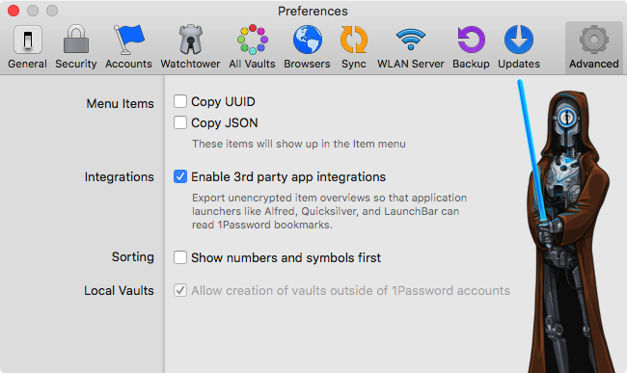Viewport: 627px width, 373px height.
Task: Select the All Vaults pane
Action: (253, 47)
